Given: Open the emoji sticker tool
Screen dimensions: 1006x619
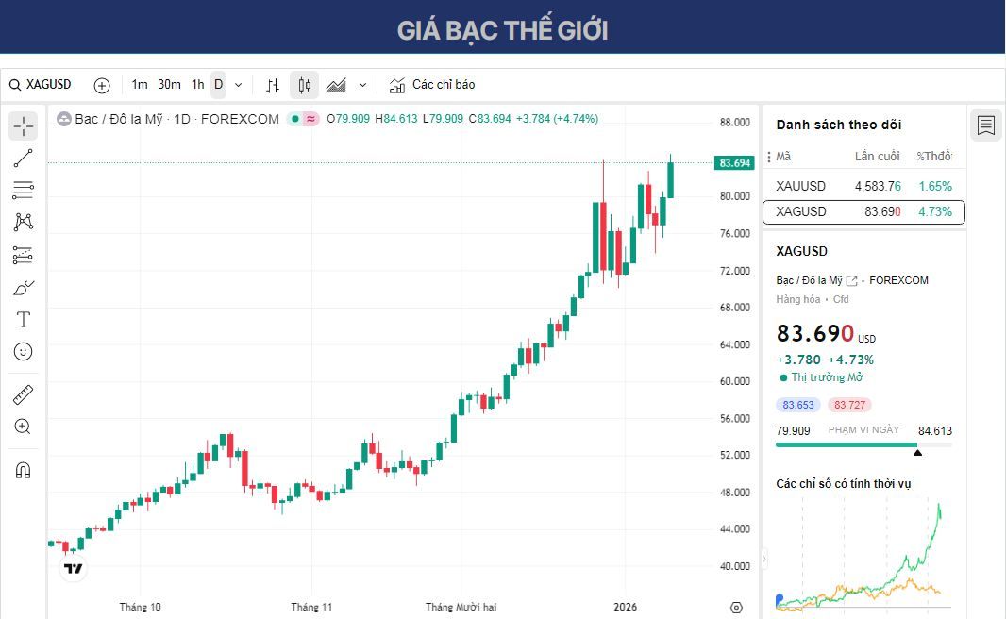Looking at the screenshot, I should (x=23, y=351).
